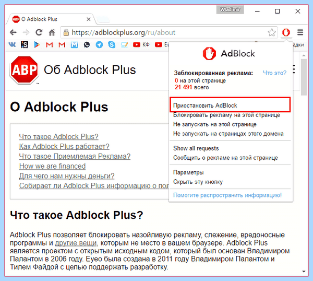Choose Сообщить о рекламе на этой странице

(225, 158)
